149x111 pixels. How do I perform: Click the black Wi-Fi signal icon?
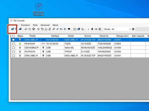[69, 29]
